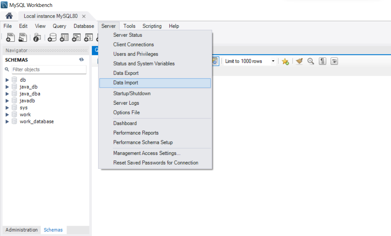Select the Local instance MySQL80 tab
The width and height of the screenshot is (391, 236).
coord(51,16)
